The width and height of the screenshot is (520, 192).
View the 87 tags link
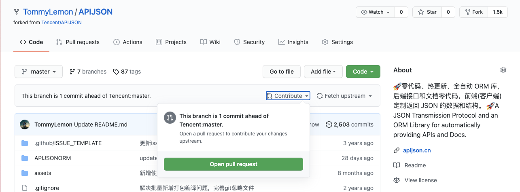127,72
